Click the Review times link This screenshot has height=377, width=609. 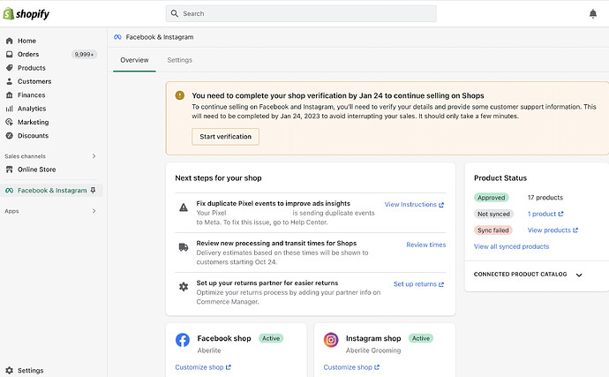[x=426, y=245]
